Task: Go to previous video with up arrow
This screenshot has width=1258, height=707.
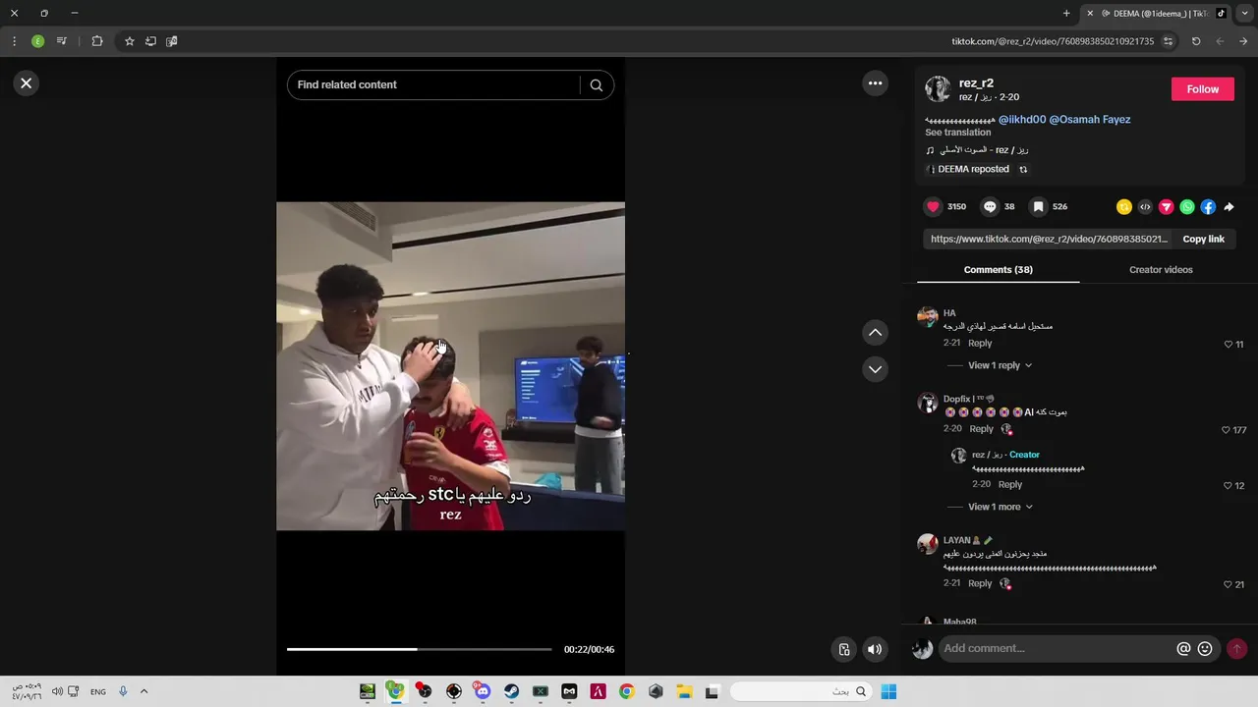Action: coord(875,333)
